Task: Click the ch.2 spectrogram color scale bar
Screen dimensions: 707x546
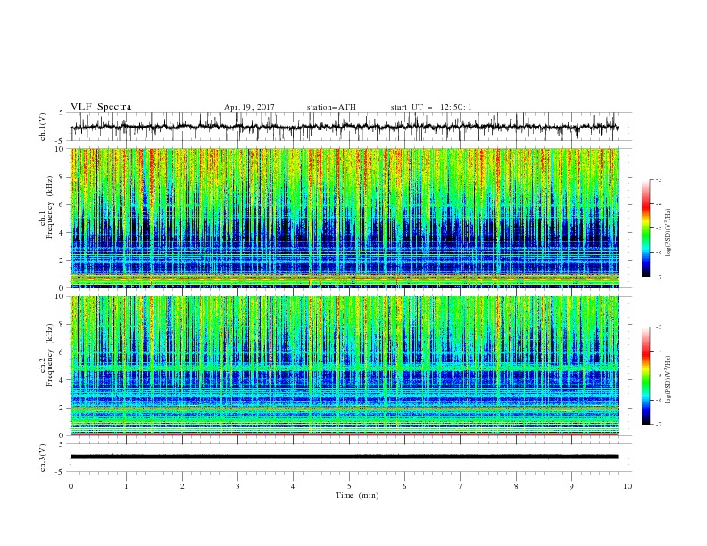Action: click(x=645, y=376)
